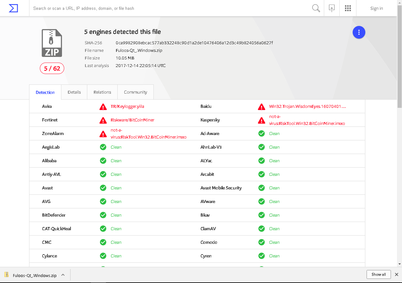Click the ALYac green check icon
The width and height of the screenshot is (402, 283).
[x=262, y=161]
